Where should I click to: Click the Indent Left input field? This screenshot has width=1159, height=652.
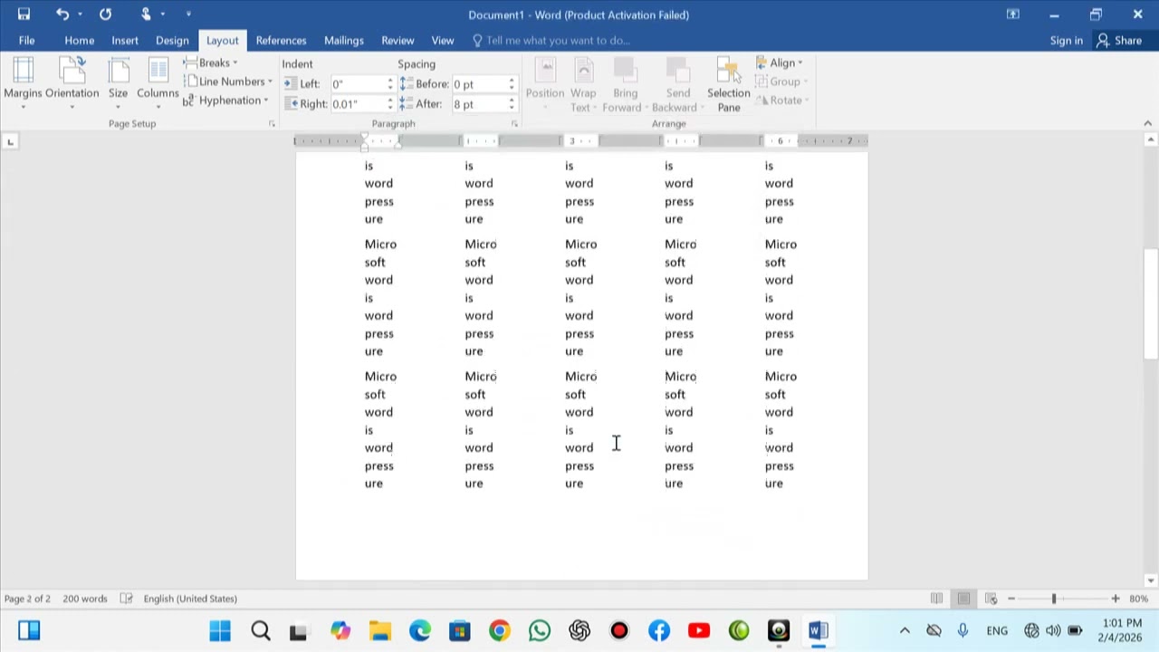[x=357, y=83]
